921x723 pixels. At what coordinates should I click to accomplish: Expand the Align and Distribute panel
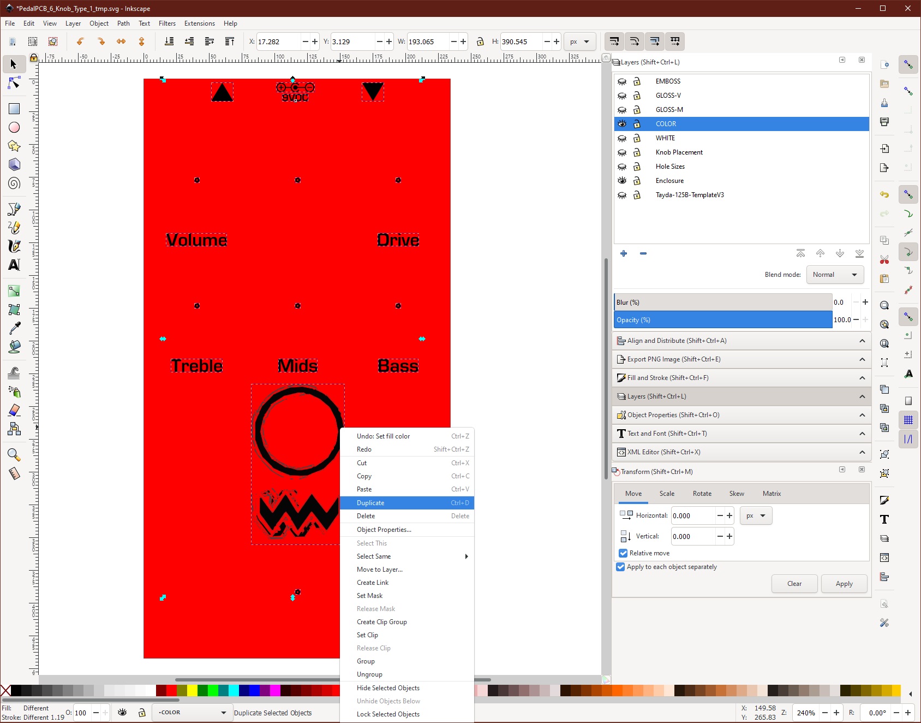point(741,341)
